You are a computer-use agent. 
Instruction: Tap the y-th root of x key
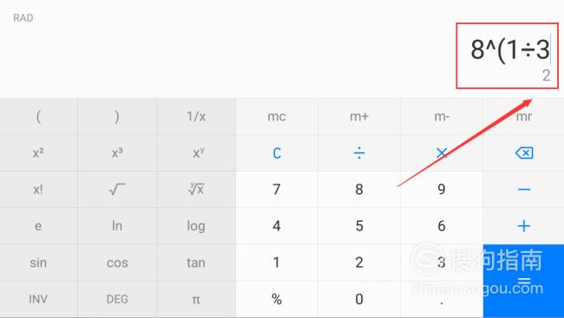pyautogui.click(x=196, y=190)
